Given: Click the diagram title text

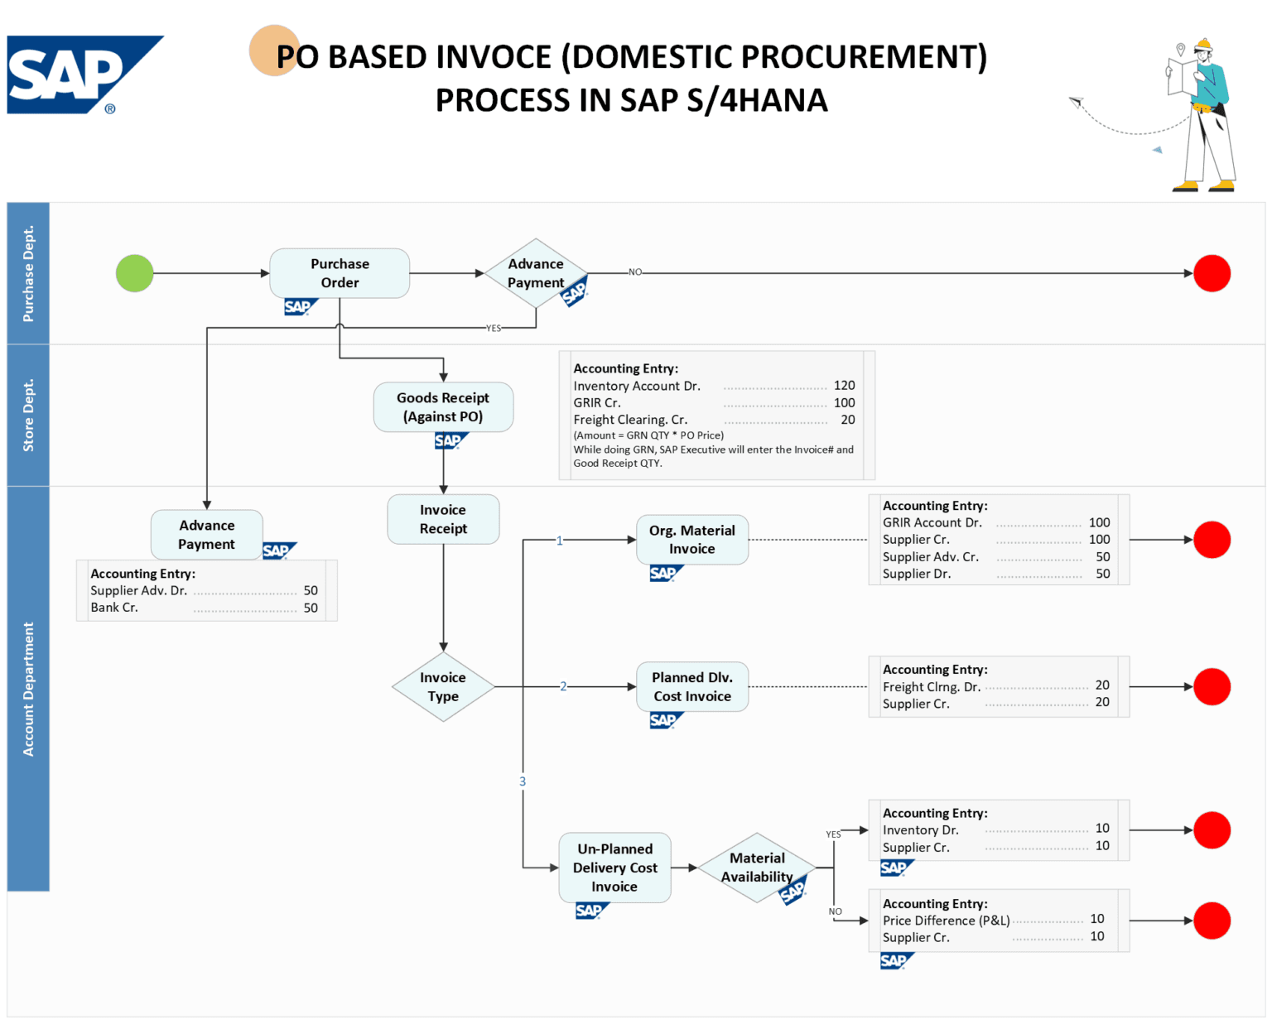Looking at the screenshot, I should (x=632, y=78).
